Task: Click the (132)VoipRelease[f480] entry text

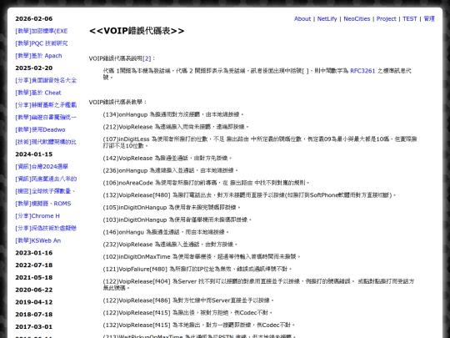Action: tap(249, 195)
